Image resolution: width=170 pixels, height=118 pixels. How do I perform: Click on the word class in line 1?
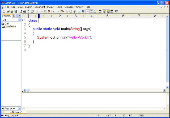(33, 21)
